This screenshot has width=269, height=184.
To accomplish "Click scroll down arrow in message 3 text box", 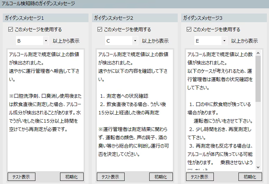I will coord(258,167).
